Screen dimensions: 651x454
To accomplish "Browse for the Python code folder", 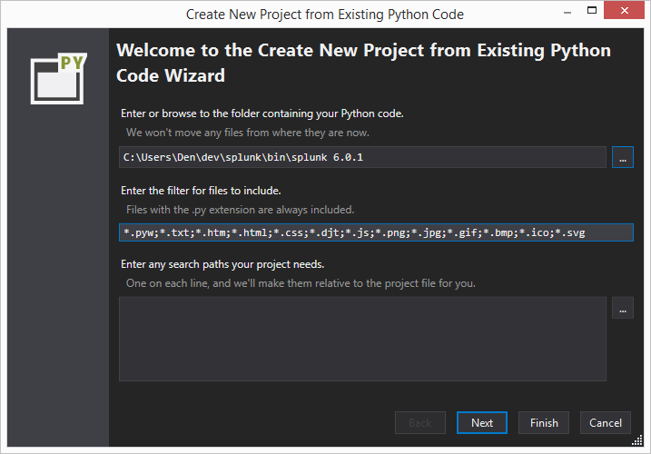I will coord(622,157).
